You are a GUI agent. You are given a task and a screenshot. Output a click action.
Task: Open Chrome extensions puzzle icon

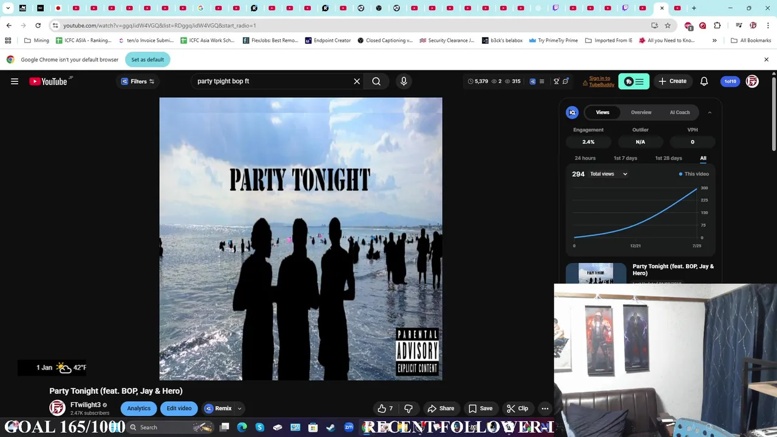tap(718, 25)
